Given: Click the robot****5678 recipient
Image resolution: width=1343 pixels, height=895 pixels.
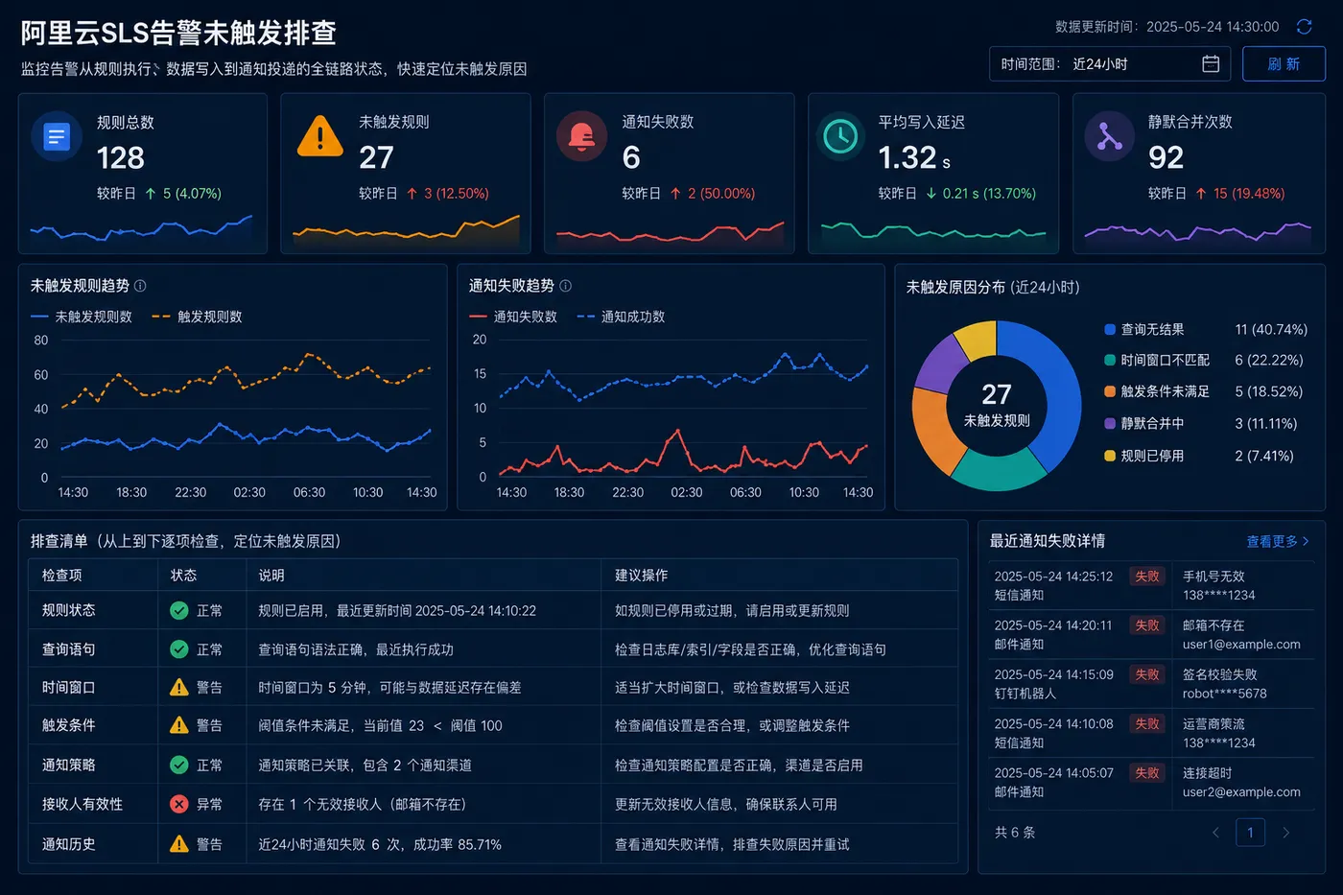Looking at the screenshot, I should coord(1225,694).
